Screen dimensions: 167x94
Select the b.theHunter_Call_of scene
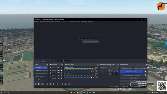pyautogui.click(x=41, y=70)
